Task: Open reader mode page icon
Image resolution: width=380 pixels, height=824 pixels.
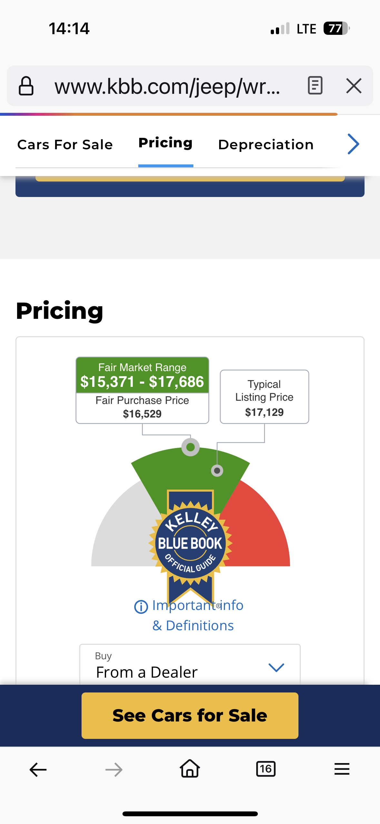Action: tap(315, 86)
